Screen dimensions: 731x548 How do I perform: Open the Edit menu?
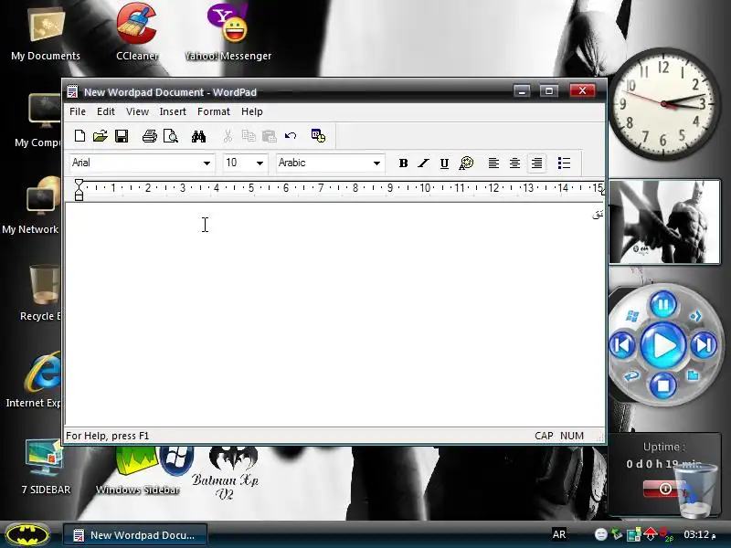tap(106, 111)
